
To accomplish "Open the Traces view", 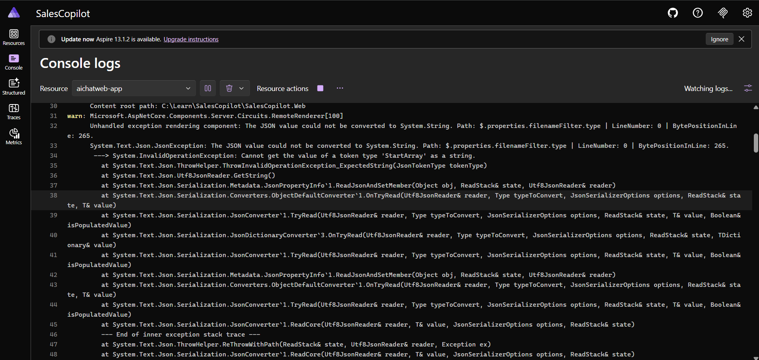I will click(x=14, y=111).
